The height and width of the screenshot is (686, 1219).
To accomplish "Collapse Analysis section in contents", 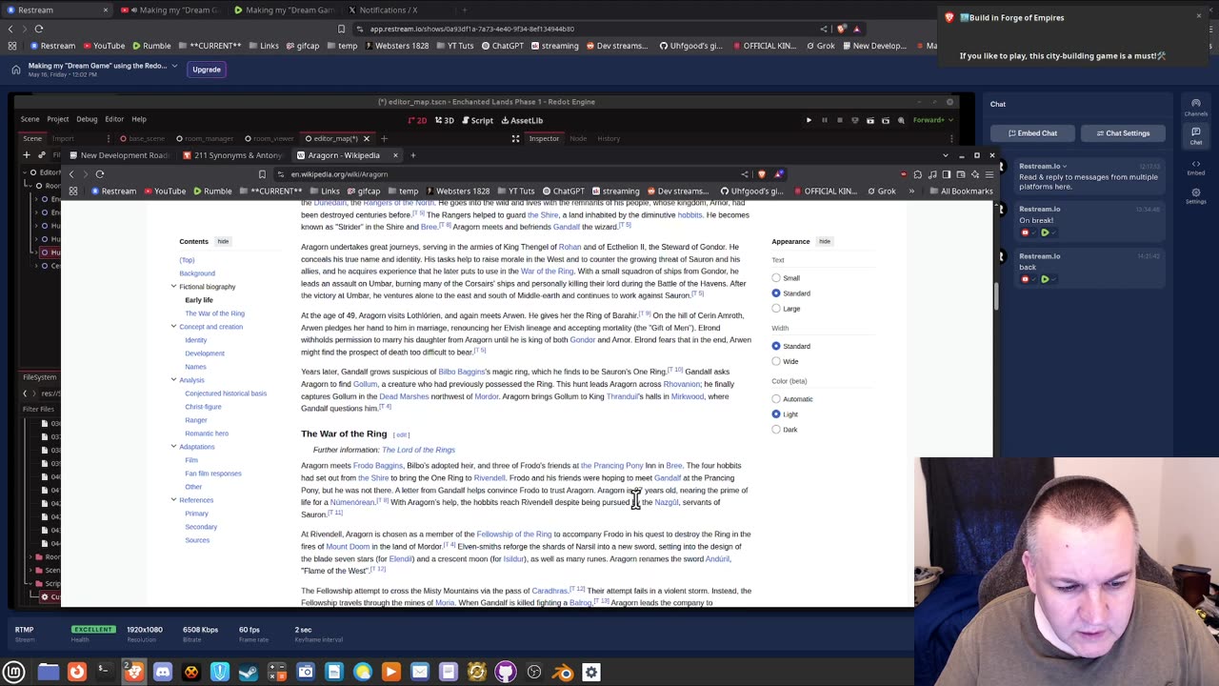I will [x=173, y=380].
